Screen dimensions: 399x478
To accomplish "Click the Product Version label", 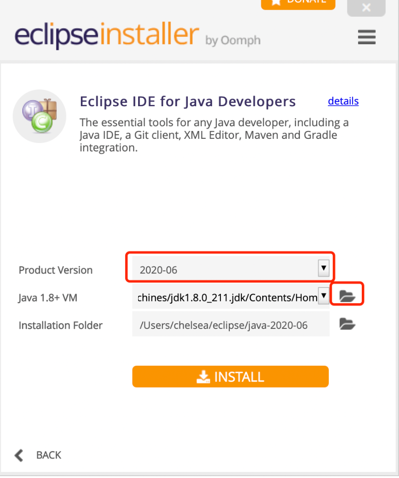I will 55,270.
